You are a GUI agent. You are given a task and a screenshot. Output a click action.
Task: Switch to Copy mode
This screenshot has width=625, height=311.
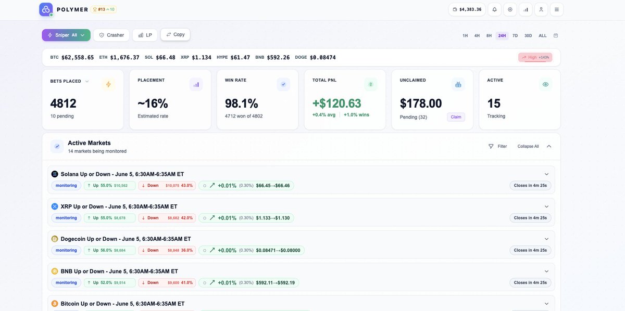coord(175,34)
